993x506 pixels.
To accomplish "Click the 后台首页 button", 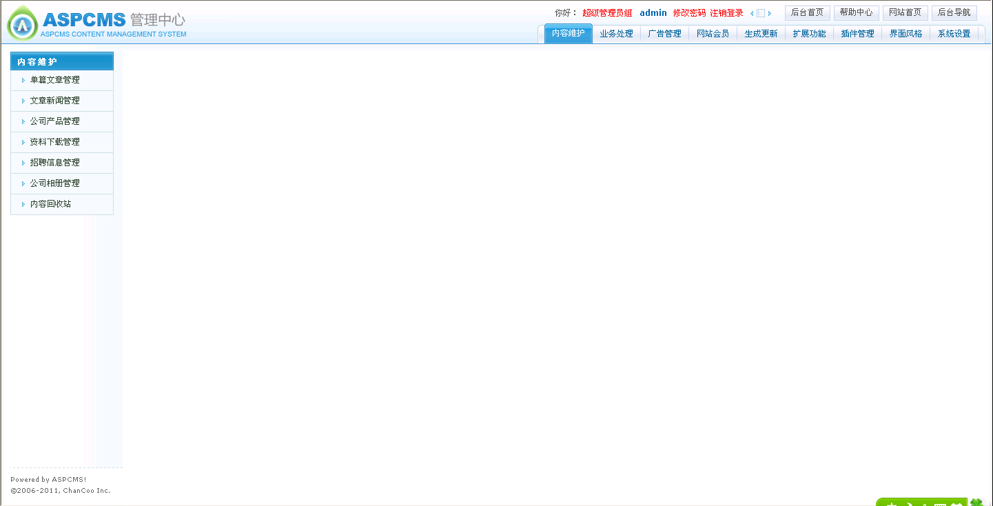I will [806, 12].
